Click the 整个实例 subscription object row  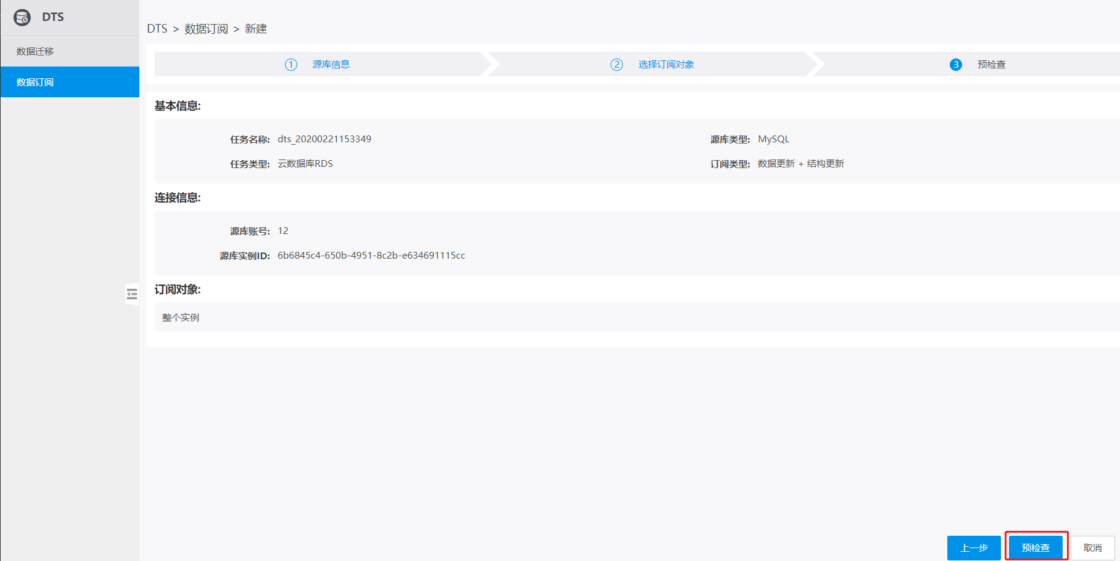tap(181, 318)
